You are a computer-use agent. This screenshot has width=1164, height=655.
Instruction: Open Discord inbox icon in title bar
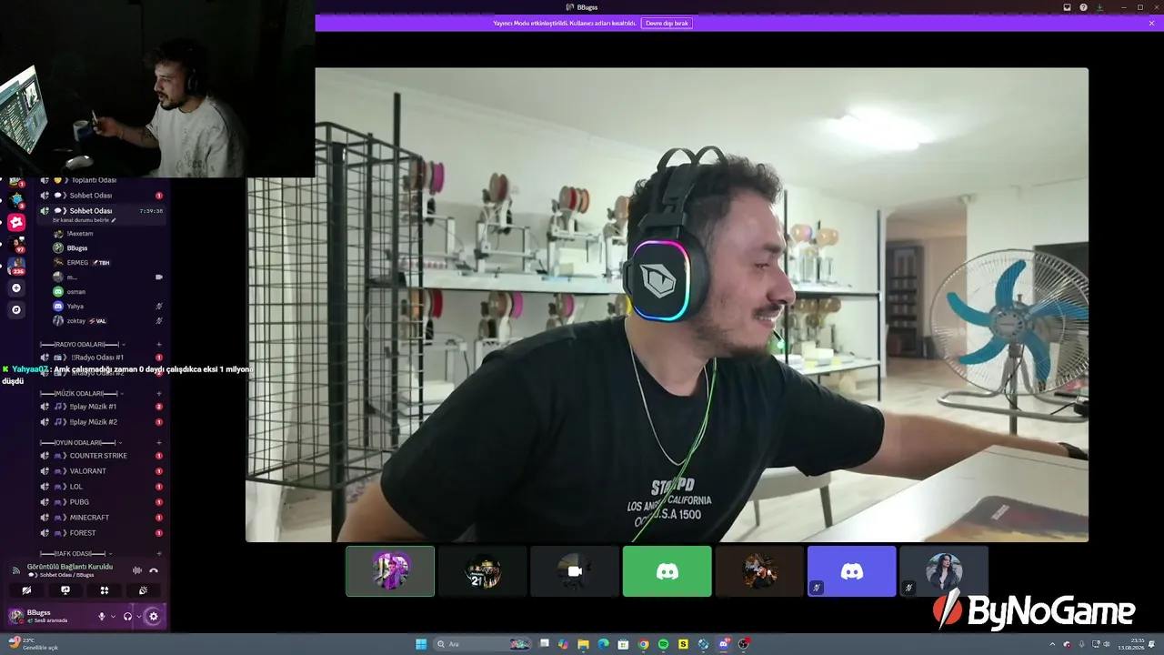coord(1068,7)
